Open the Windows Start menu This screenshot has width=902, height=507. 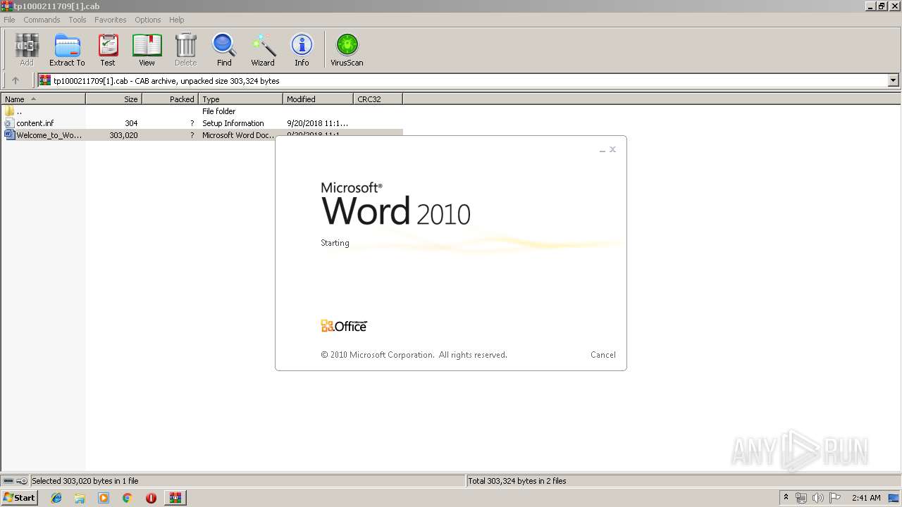19,498
